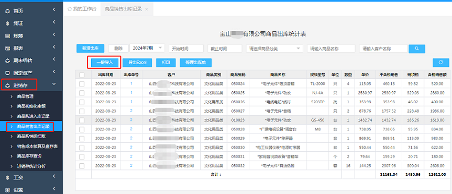Expand the 设置 menu chevron

tap(54, 189)
